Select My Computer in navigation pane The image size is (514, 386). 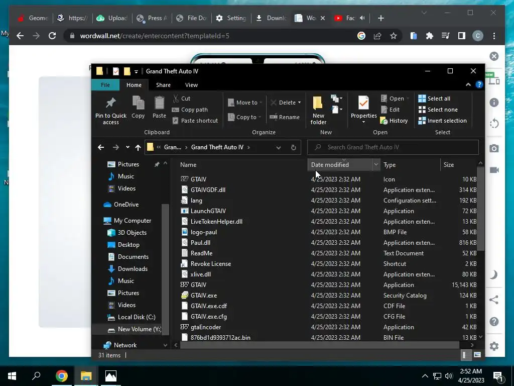[133, 221]
